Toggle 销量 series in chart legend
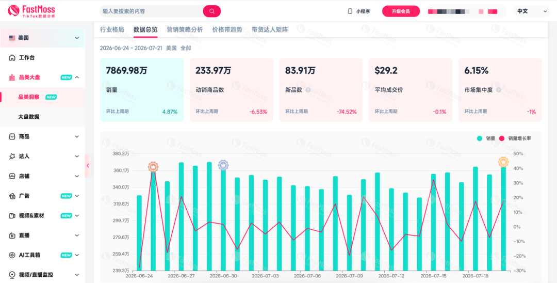The image size is (557, 283). [486, 138]
